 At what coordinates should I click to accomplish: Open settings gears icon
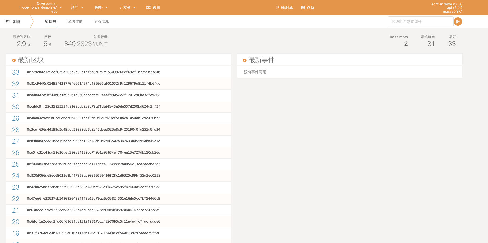tap(148, 7)
